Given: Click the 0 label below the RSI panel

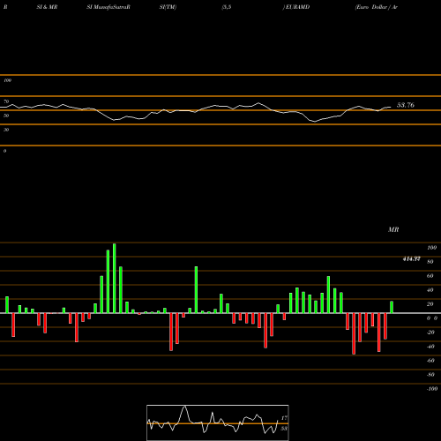Looking at the screenshot, I should click(4, 151).
